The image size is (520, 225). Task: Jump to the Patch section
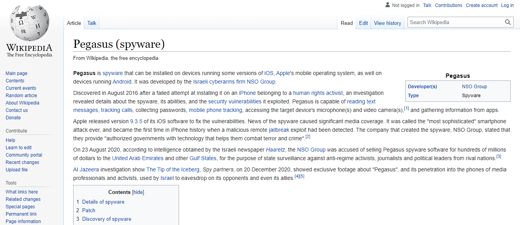(89, 211)
